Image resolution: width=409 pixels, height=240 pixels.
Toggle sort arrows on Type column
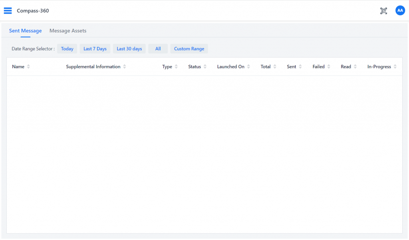click(x=176, y=67)
